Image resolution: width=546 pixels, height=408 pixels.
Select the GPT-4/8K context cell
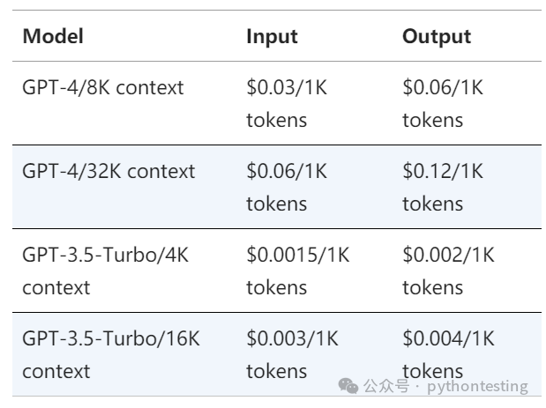coord(102,87)
